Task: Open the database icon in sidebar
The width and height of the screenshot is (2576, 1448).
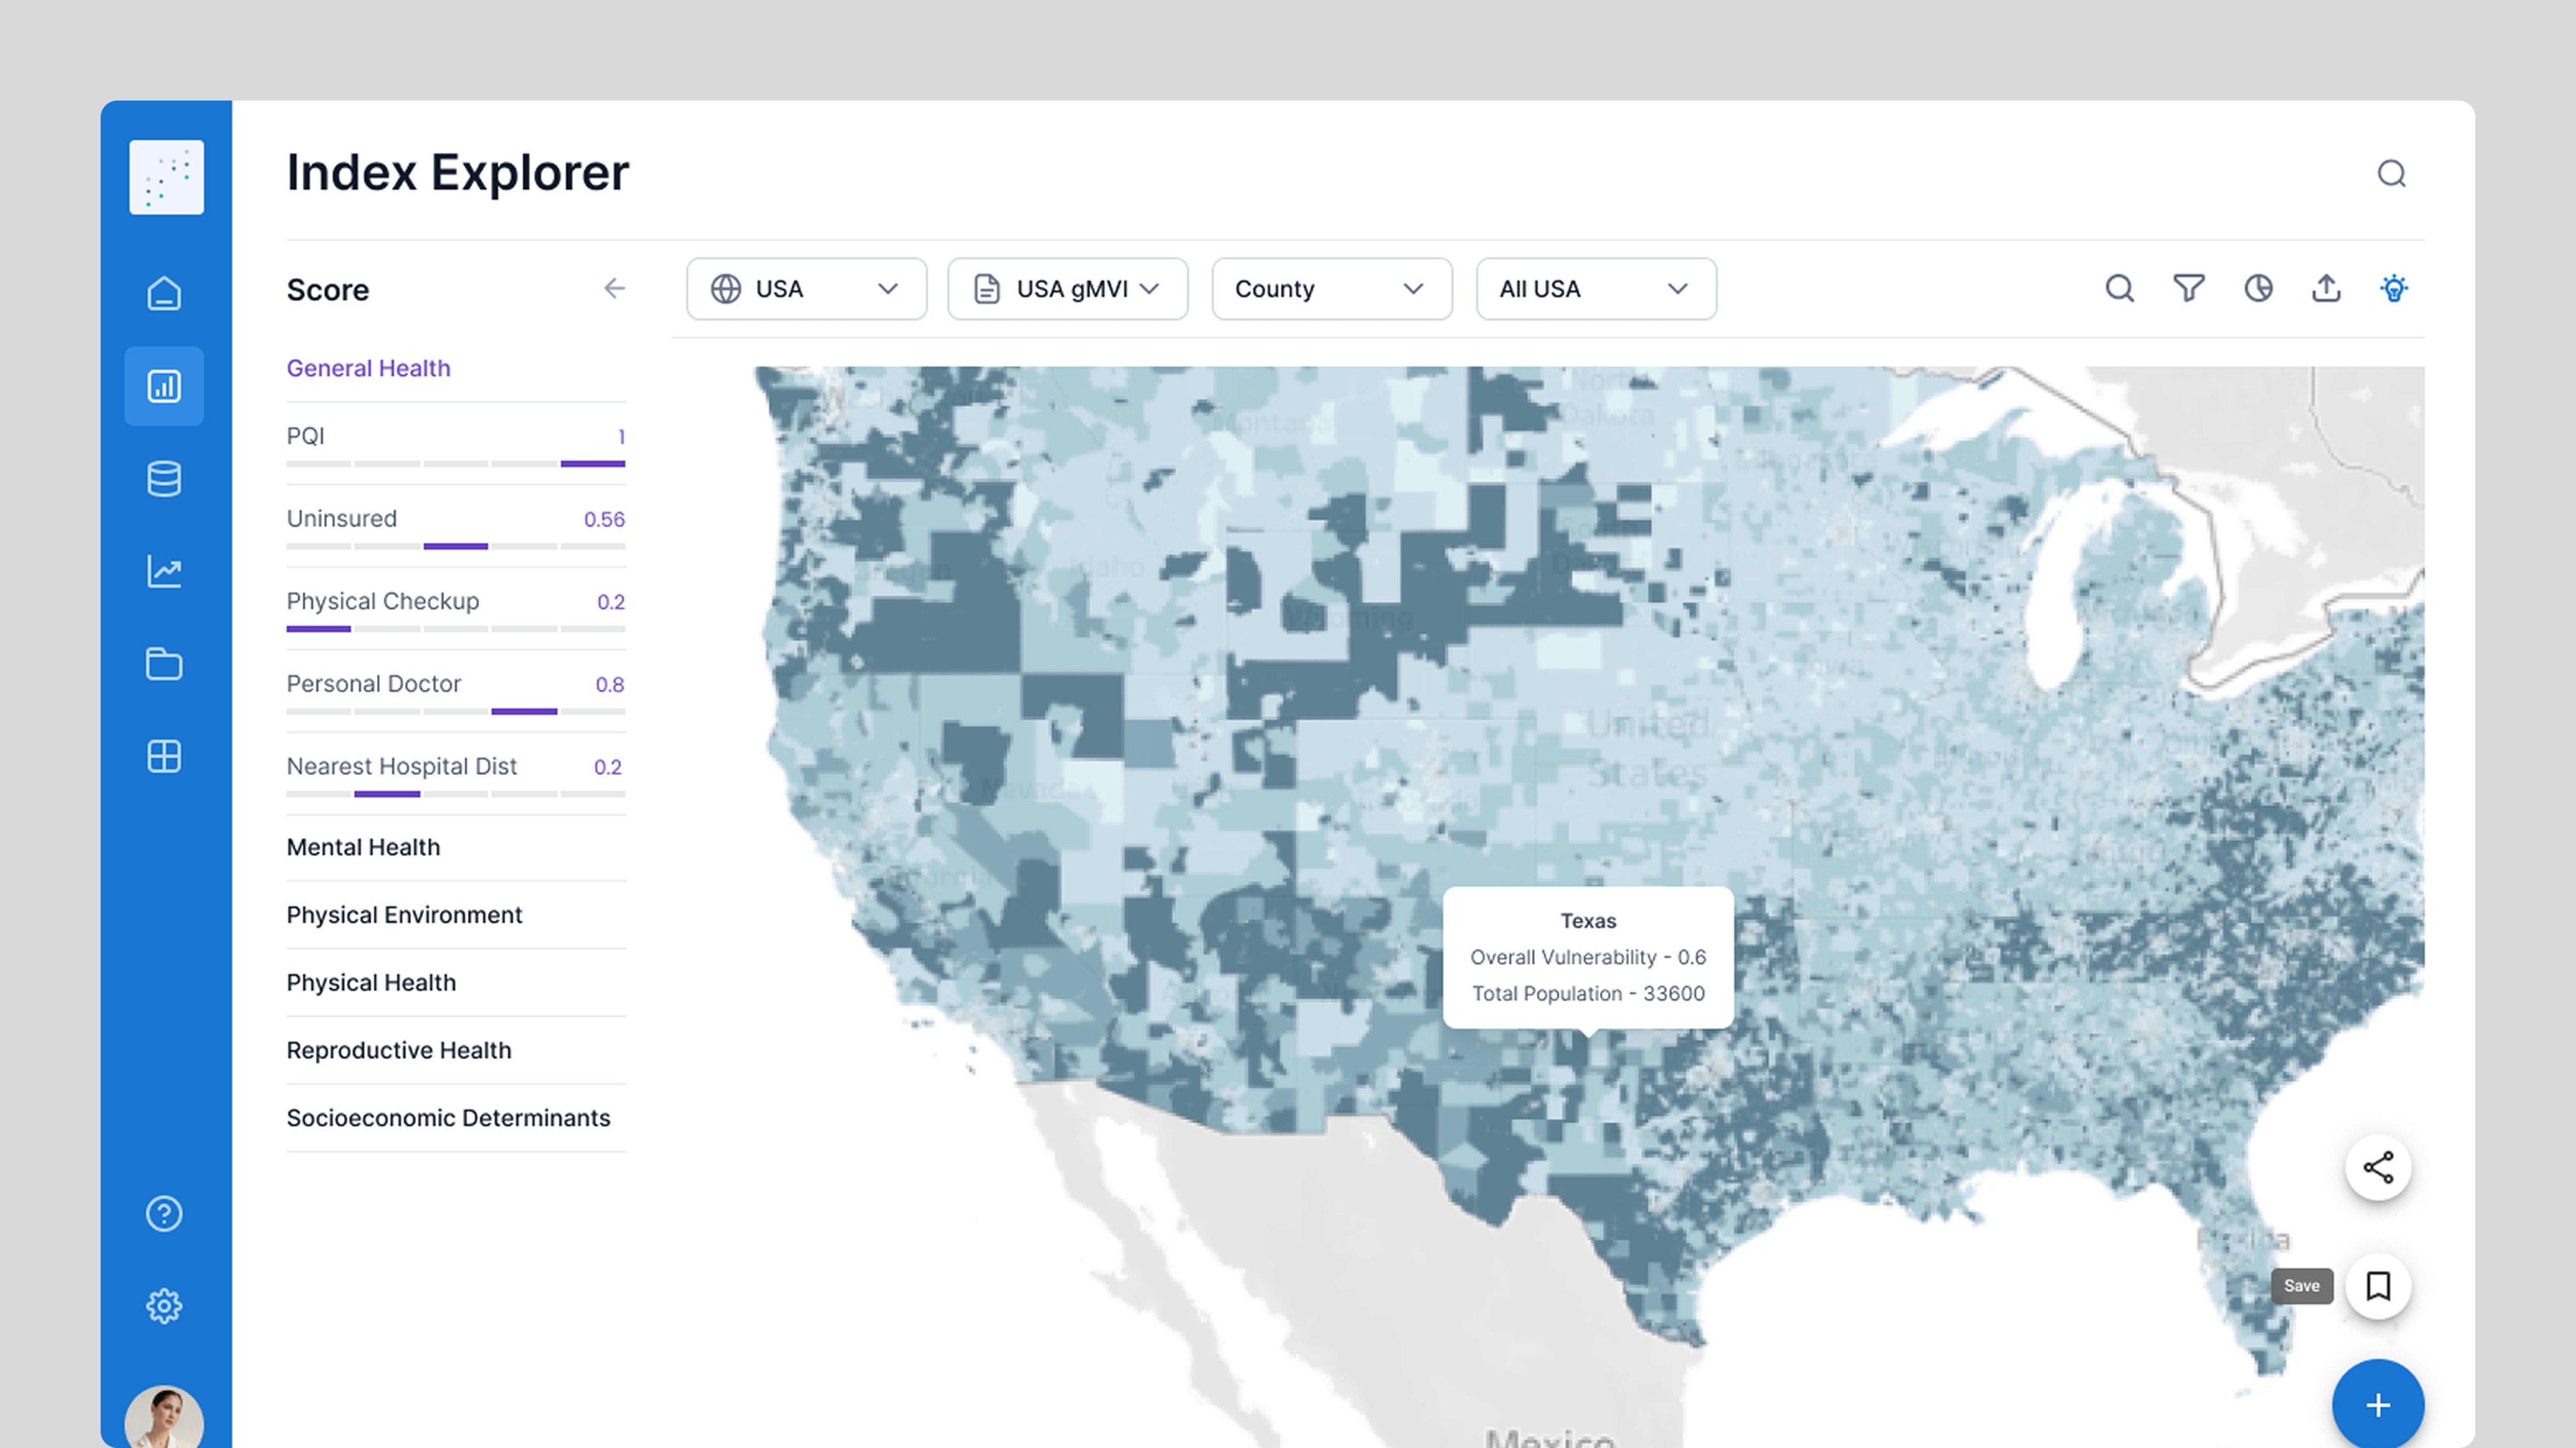Action: 164,479
